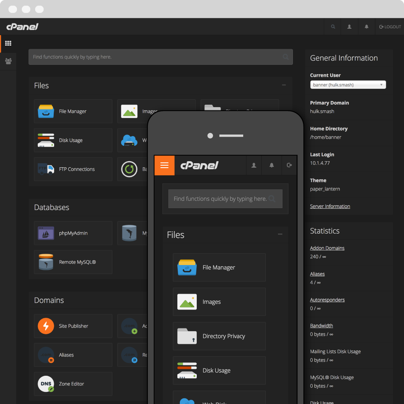This screenshot has height=404, width=404.
Task: Click Bandwidth statistics link
Action: pyautogui.click(x=321, y=325)
